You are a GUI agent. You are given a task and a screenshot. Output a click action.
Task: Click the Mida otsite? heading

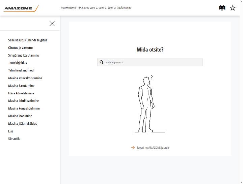150,50
